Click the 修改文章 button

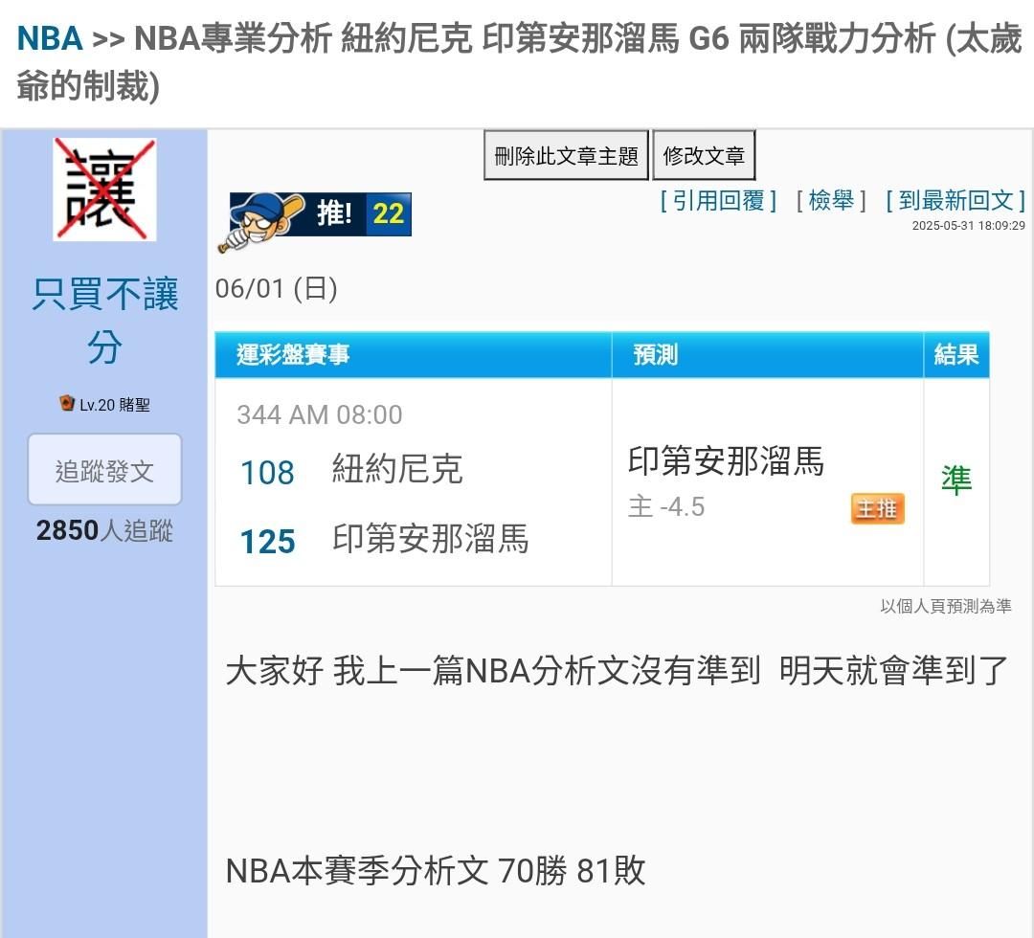coord(704,156)
